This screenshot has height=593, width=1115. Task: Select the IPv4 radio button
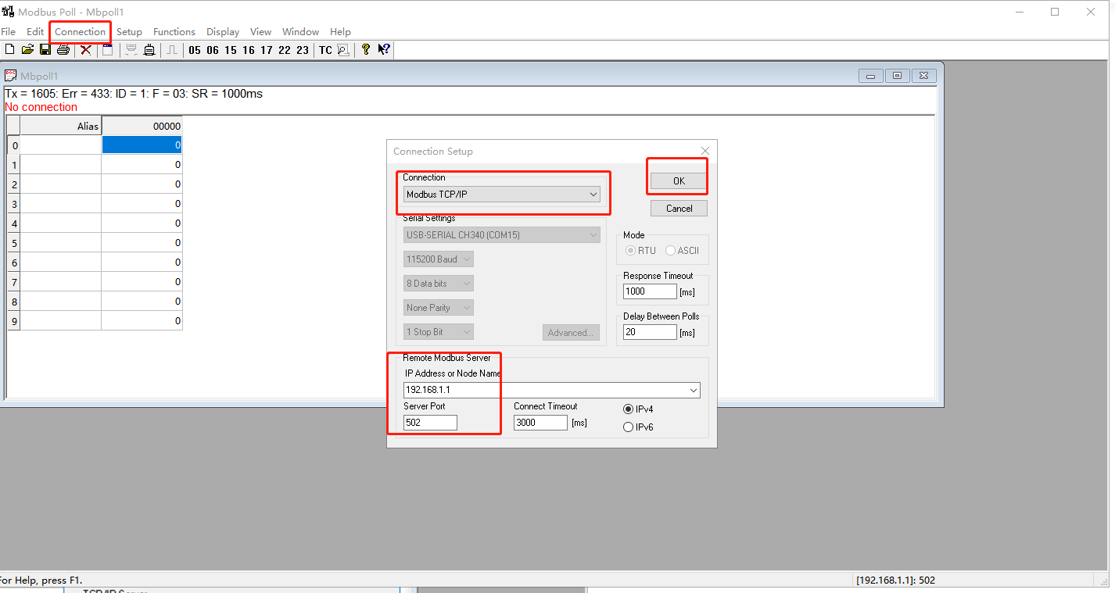point(628,409)
